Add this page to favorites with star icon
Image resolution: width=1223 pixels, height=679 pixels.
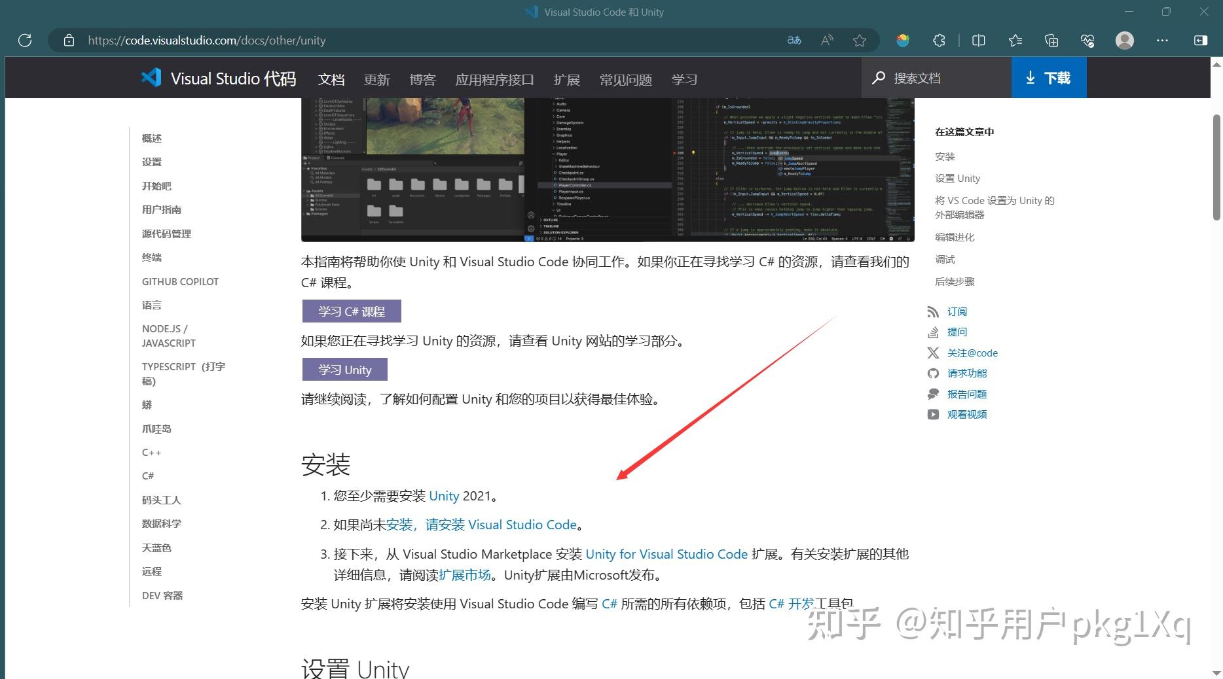coord(859,40)
